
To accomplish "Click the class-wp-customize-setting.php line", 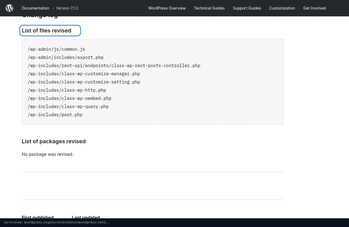I will (x=84, y=82).
